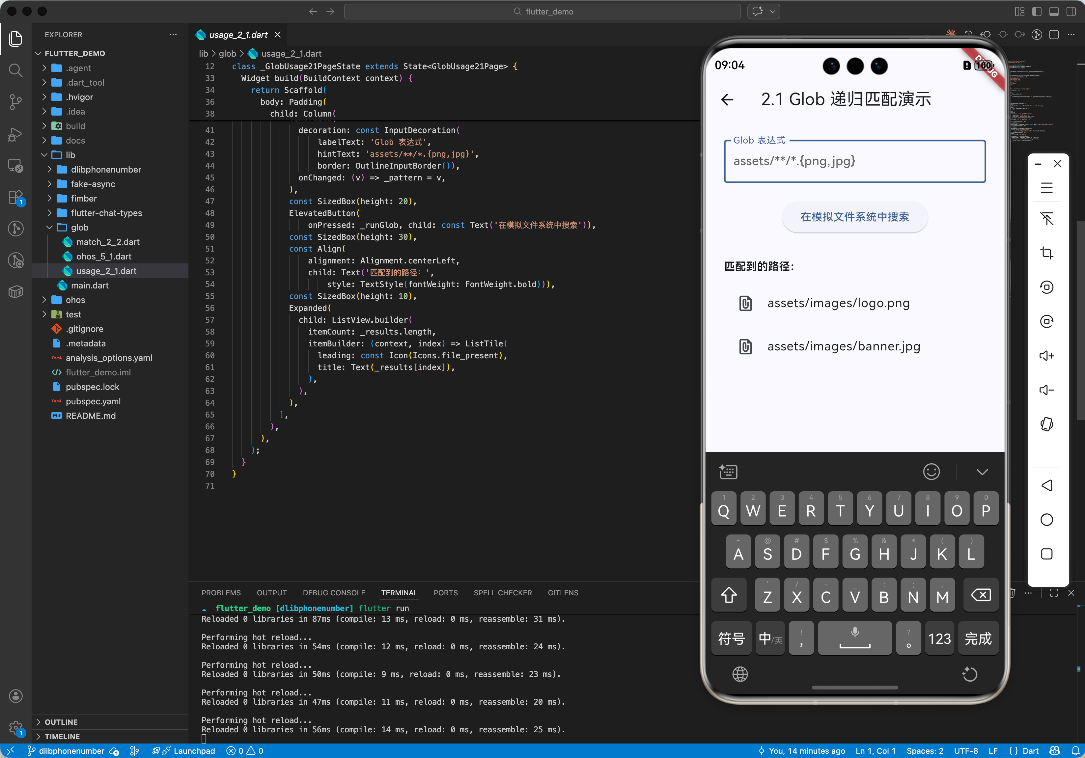
Task: Tap the 在模拟文件系统中搜索 button
Action: tap(854, 217)
